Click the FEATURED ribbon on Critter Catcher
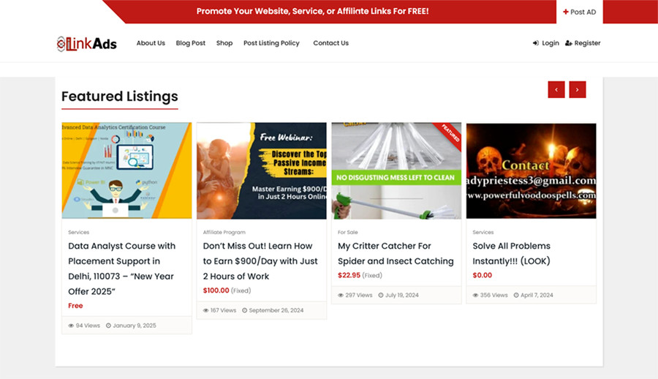 [x=450, y=132]
